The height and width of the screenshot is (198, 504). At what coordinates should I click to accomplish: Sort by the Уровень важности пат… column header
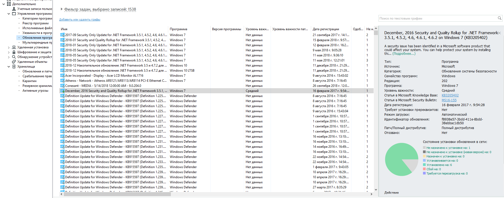tap(291, 29)
